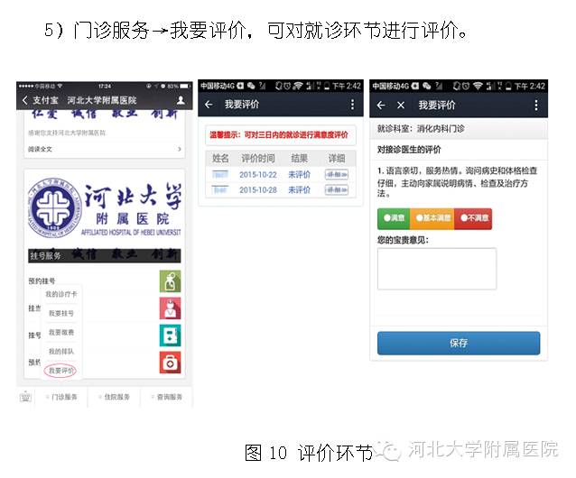Click date 2015-10-22 in the table
This screenshot has height=478, width=576.
pyautogui.click(x=258, y=175)
